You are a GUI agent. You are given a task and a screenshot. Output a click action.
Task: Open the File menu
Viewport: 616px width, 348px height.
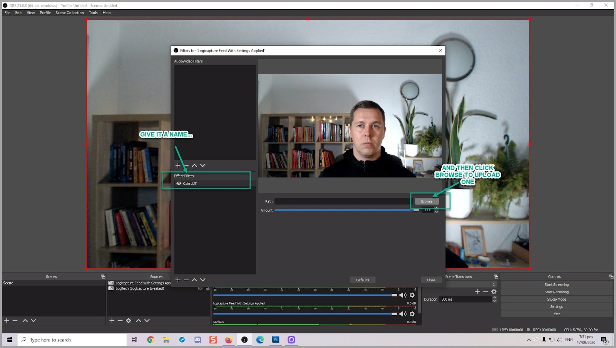7,13
